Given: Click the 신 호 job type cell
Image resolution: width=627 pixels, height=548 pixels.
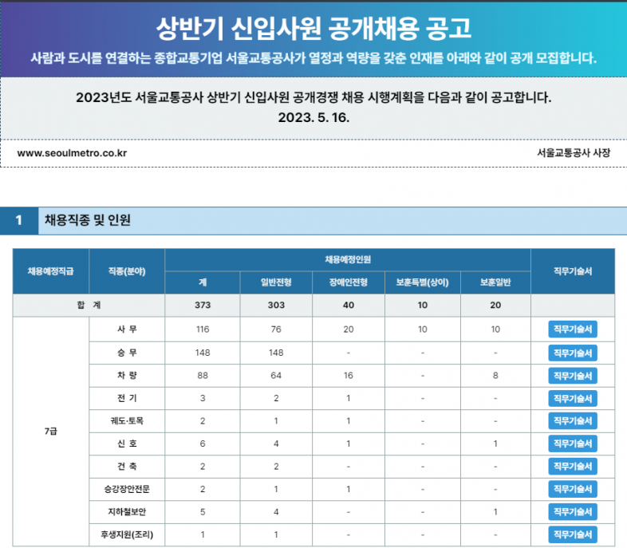Looking at the screenshot, I should pyautogui.click(x=127, y=444).
